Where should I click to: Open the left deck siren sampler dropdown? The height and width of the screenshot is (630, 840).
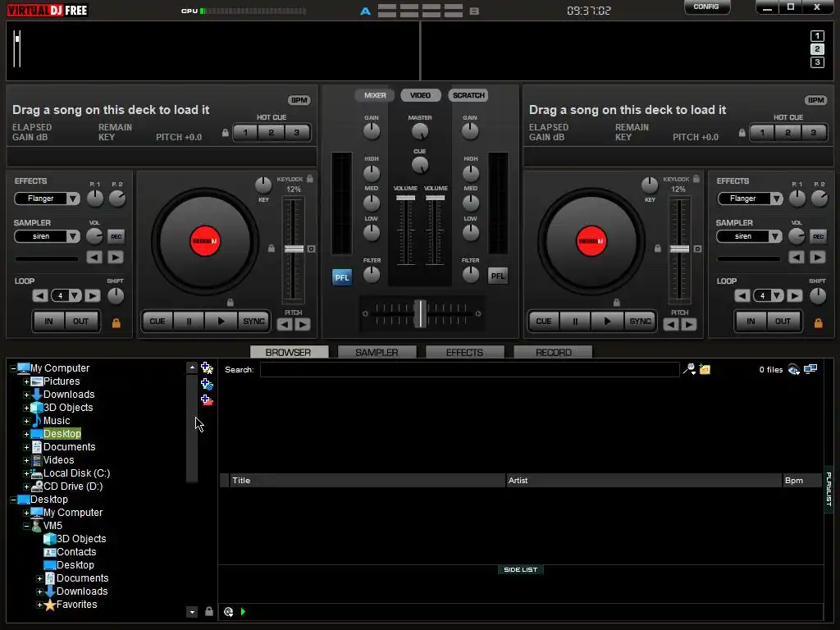pos(73,236)
